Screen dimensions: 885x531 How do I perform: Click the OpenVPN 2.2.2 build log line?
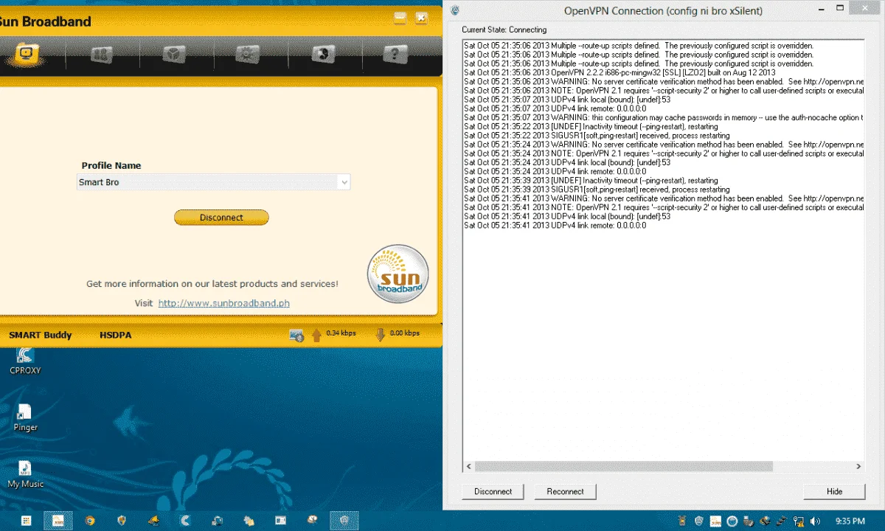click(619, 72)
